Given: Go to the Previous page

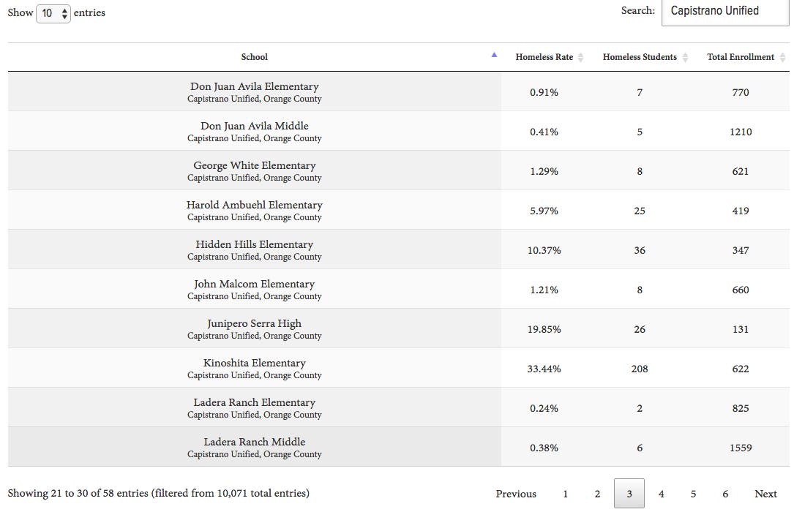Looking at the screenshot, I should coord(516,494).
